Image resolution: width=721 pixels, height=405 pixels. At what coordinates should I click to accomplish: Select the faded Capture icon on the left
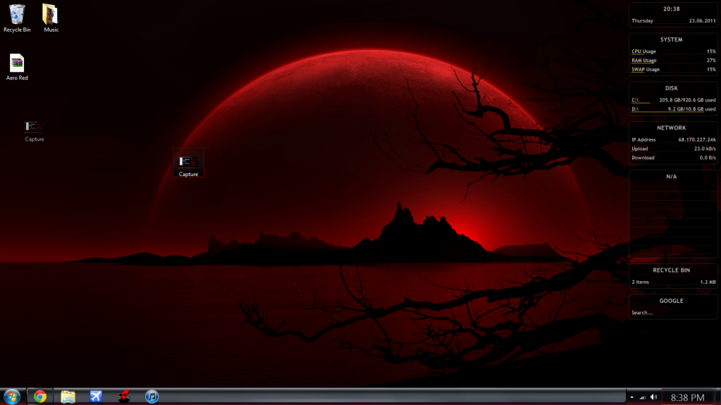[x=35, y=131]
